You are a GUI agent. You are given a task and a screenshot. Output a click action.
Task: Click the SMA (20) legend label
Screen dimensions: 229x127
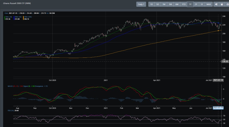tap(9, 17)
